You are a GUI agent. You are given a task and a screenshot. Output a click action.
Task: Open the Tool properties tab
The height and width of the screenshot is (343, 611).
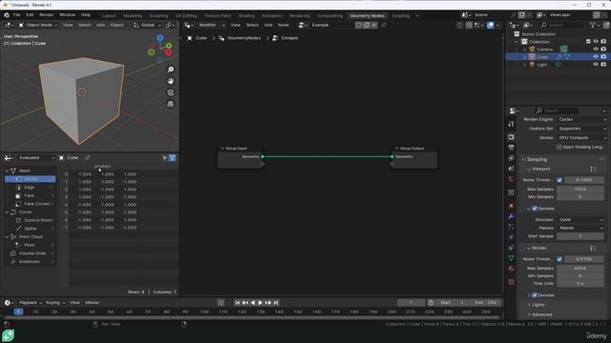(512, 124)
